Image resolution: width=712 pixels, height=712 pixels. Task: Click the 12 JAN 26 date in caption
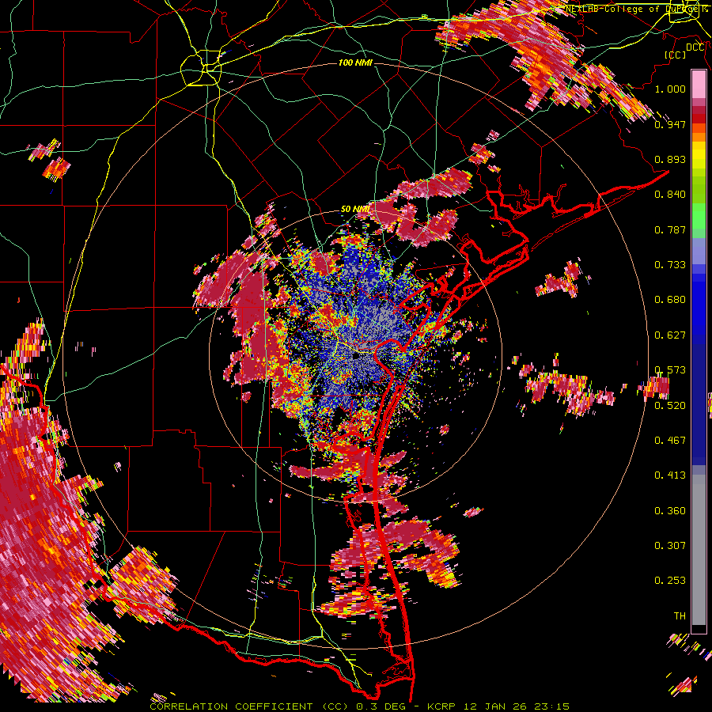pyautogui.click(x=495, y=706)
